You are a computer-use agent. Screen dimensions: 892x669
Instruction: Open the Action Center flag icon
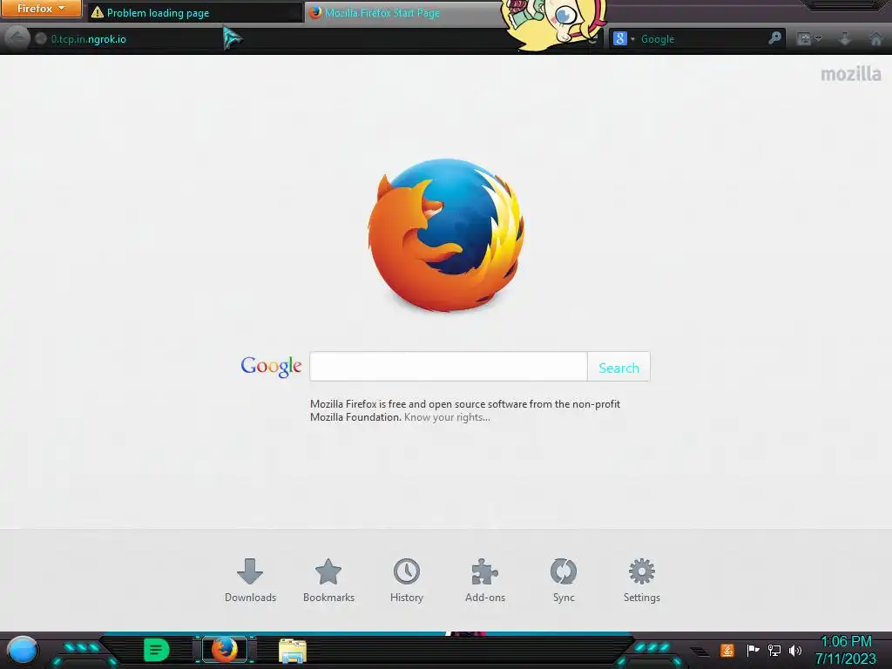[753, 650]
